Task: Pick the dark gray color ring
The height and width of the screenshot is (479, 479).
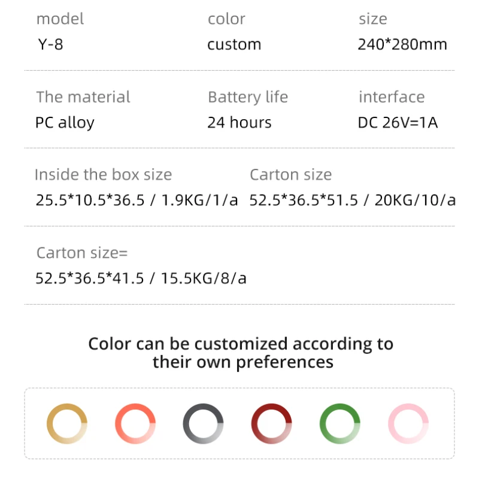Action: (204, 424)
